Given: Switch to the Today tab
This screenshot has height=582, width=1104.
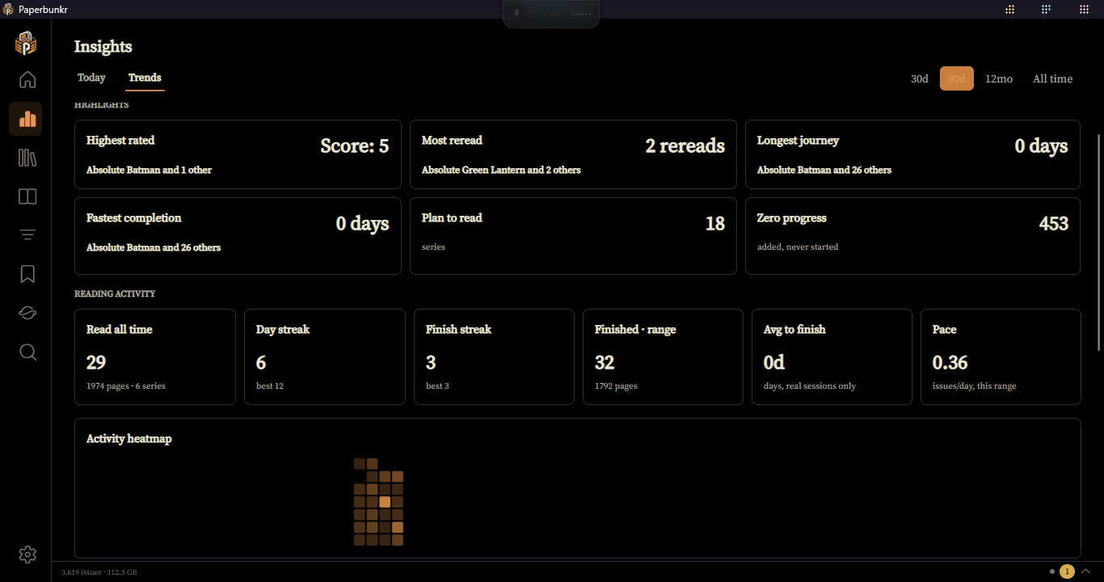Looking at the screenshot, I should click(x=91, y=78).
